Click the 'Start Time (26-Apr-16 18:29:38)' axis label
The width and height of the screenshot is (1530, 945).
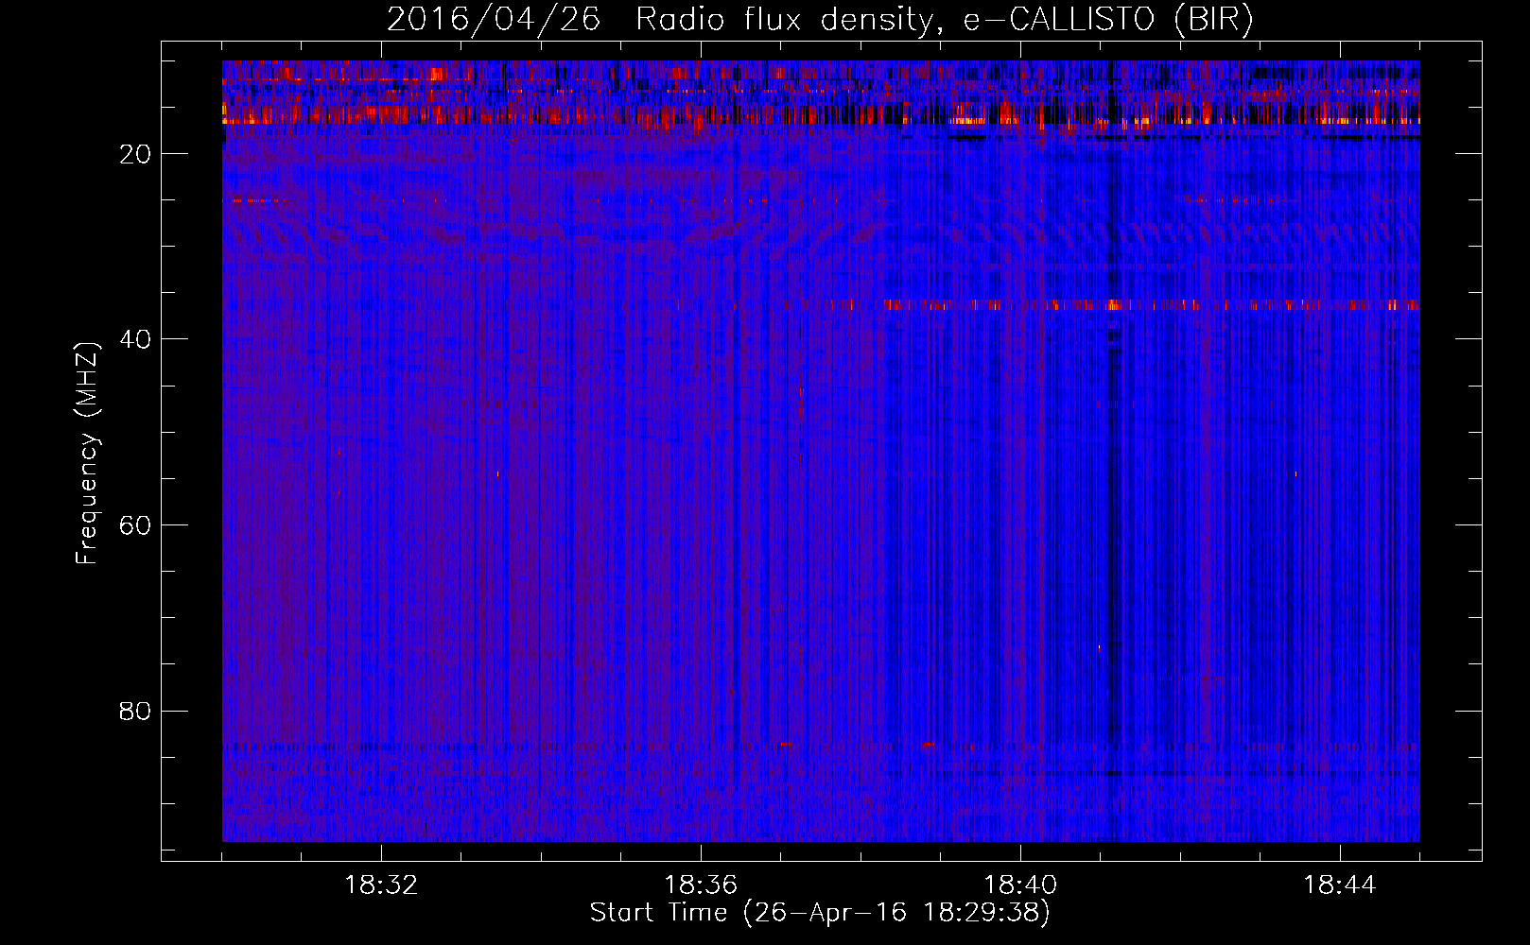coord(820,913)
